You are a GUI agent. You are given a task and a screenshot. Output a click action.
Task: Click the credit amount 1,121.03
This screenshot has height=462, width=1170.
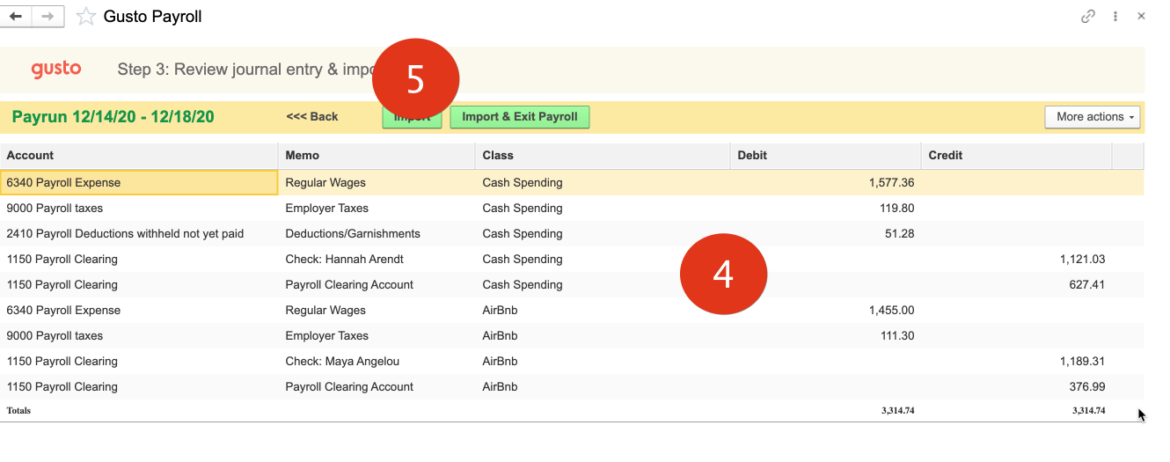(1082, 259)
